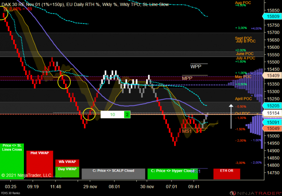This screenshot has width=282, height=196.
Task: Click the '29 nov' date axis label
Action: click(x=90, y=187)
